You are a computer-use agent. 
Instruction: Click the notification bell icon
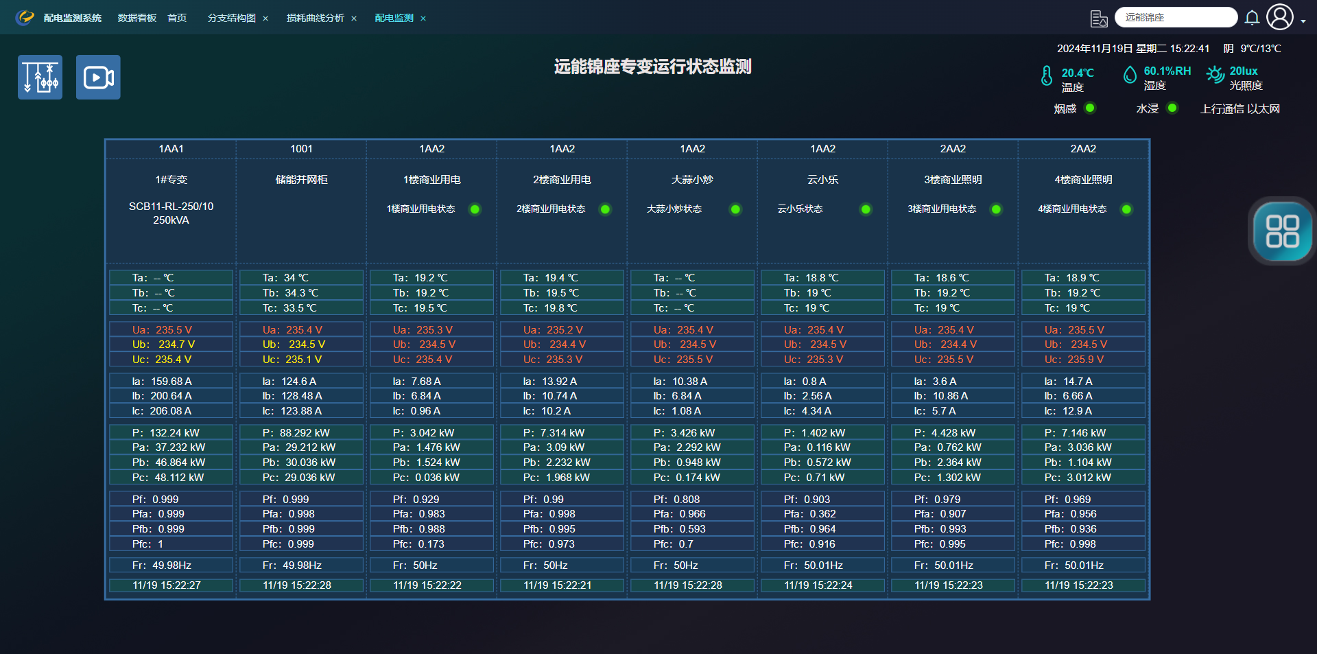click(x=1252, y=18)
